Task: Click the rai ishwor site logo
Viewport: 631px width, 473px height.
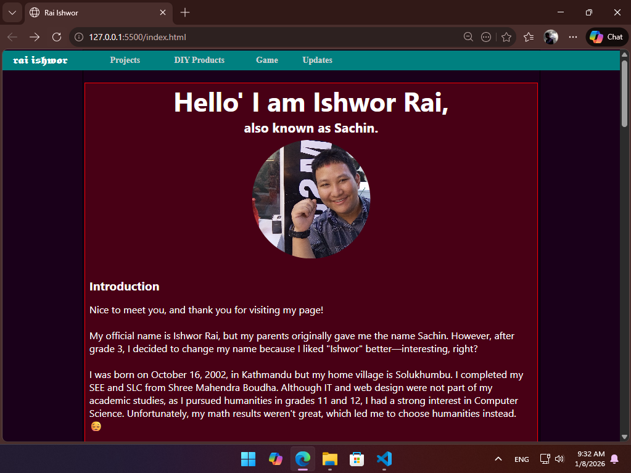Action: [41, 60]
